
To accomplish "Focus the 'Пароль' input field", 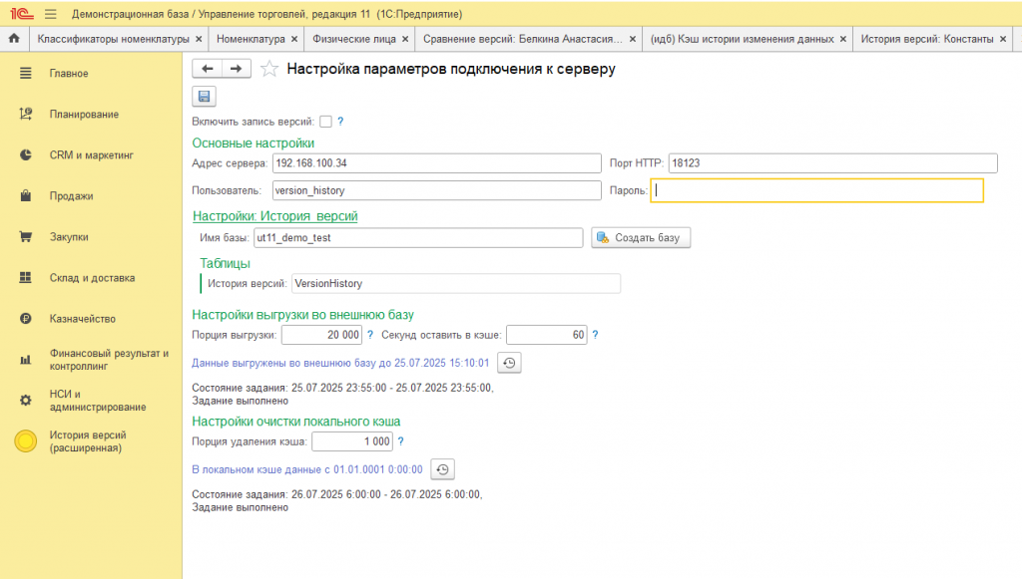I will tap(816, 189).
